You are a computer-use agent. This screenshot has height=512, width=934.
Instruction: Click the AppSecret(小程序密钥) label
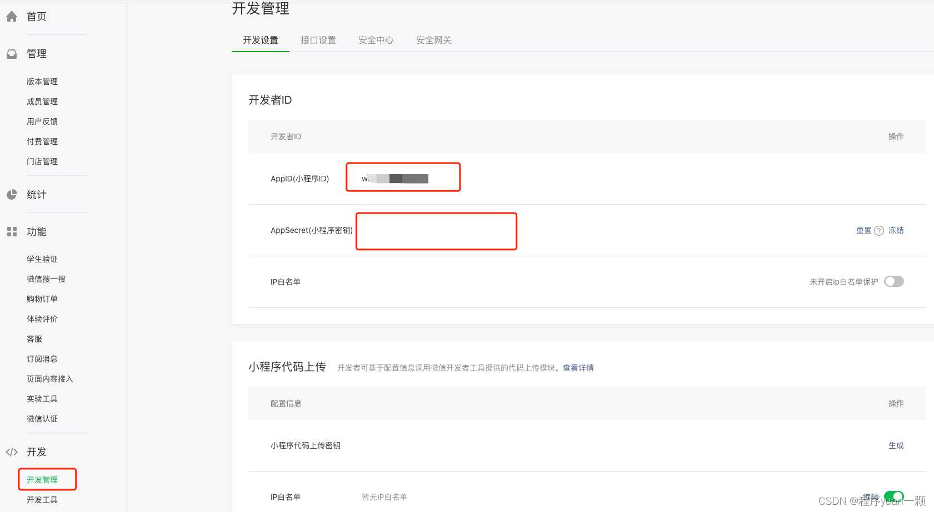point(312,230)
